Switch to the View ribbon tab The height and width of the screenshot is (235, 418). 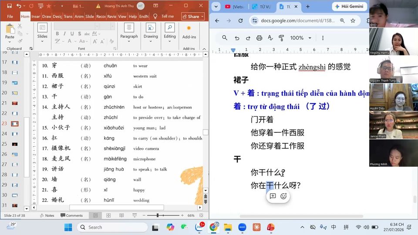pyautogui.click(x=122, y=16)
